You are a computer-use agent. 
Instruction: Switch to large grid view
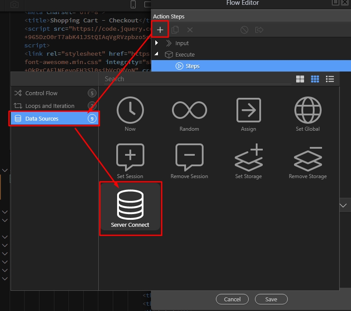click(300, 79)
